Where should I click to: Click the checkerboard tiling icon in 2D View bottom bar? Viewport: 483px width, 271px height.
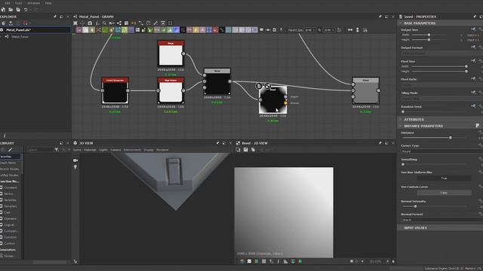click(x=249, y=261)
